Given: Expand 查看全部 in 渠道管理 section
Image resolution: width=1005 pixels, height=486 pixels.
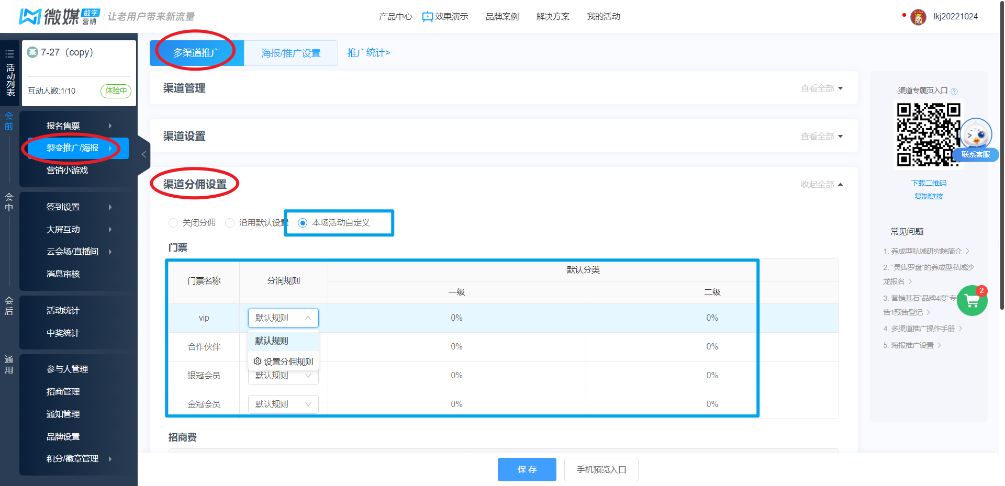Looking at the screenshot, I should [822, 88].
